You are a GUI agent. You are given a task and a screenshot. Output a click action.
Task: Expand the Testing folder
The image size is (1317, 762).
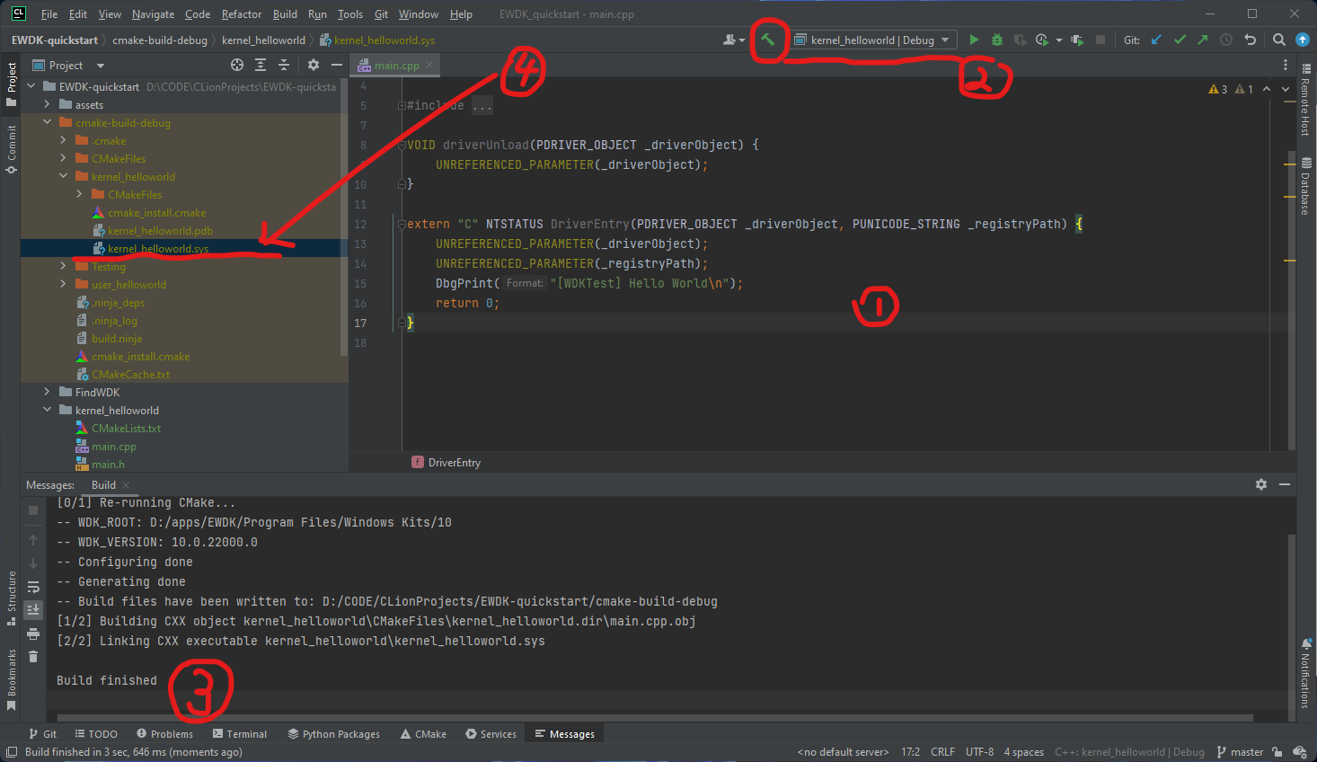pyautogui.click(x=63, y=266)
